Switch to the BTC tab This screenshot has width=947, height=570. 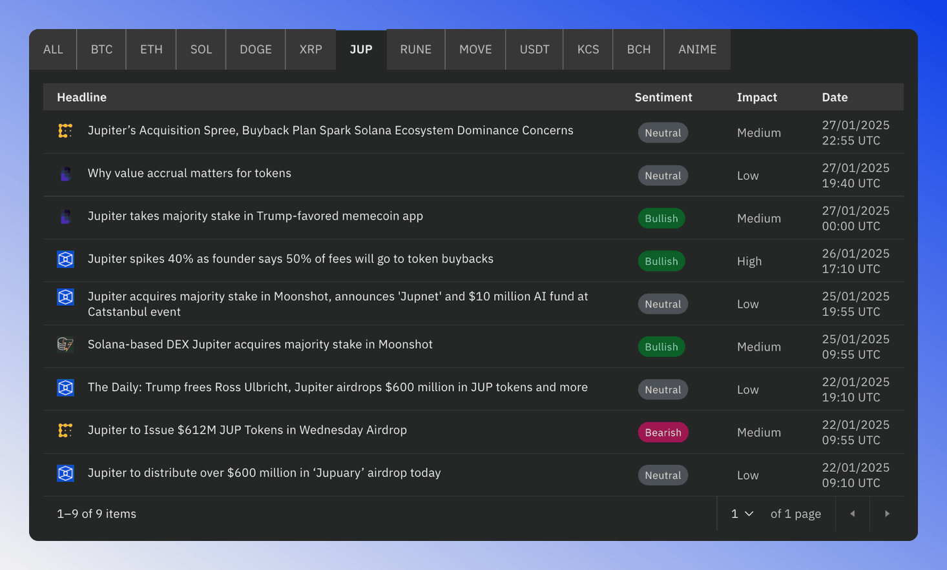click(x=101, y=49)
